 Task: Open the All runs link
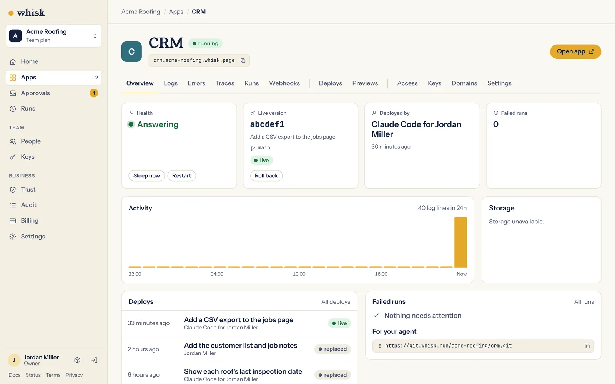[x=584, y=302]
